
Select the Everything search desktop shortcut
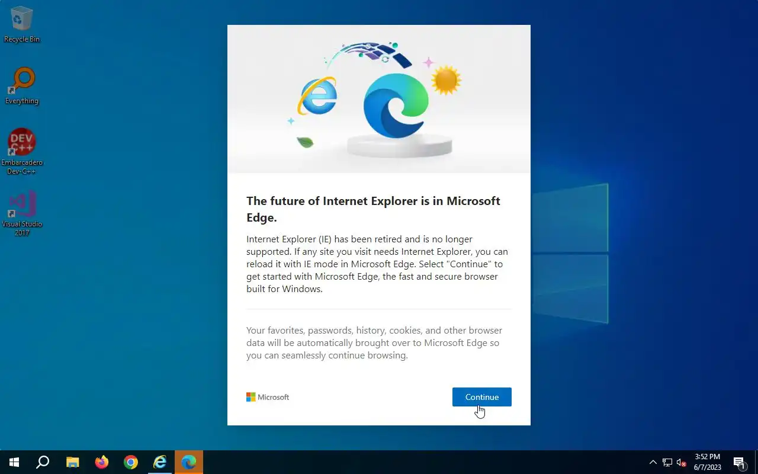pos(22,87)
